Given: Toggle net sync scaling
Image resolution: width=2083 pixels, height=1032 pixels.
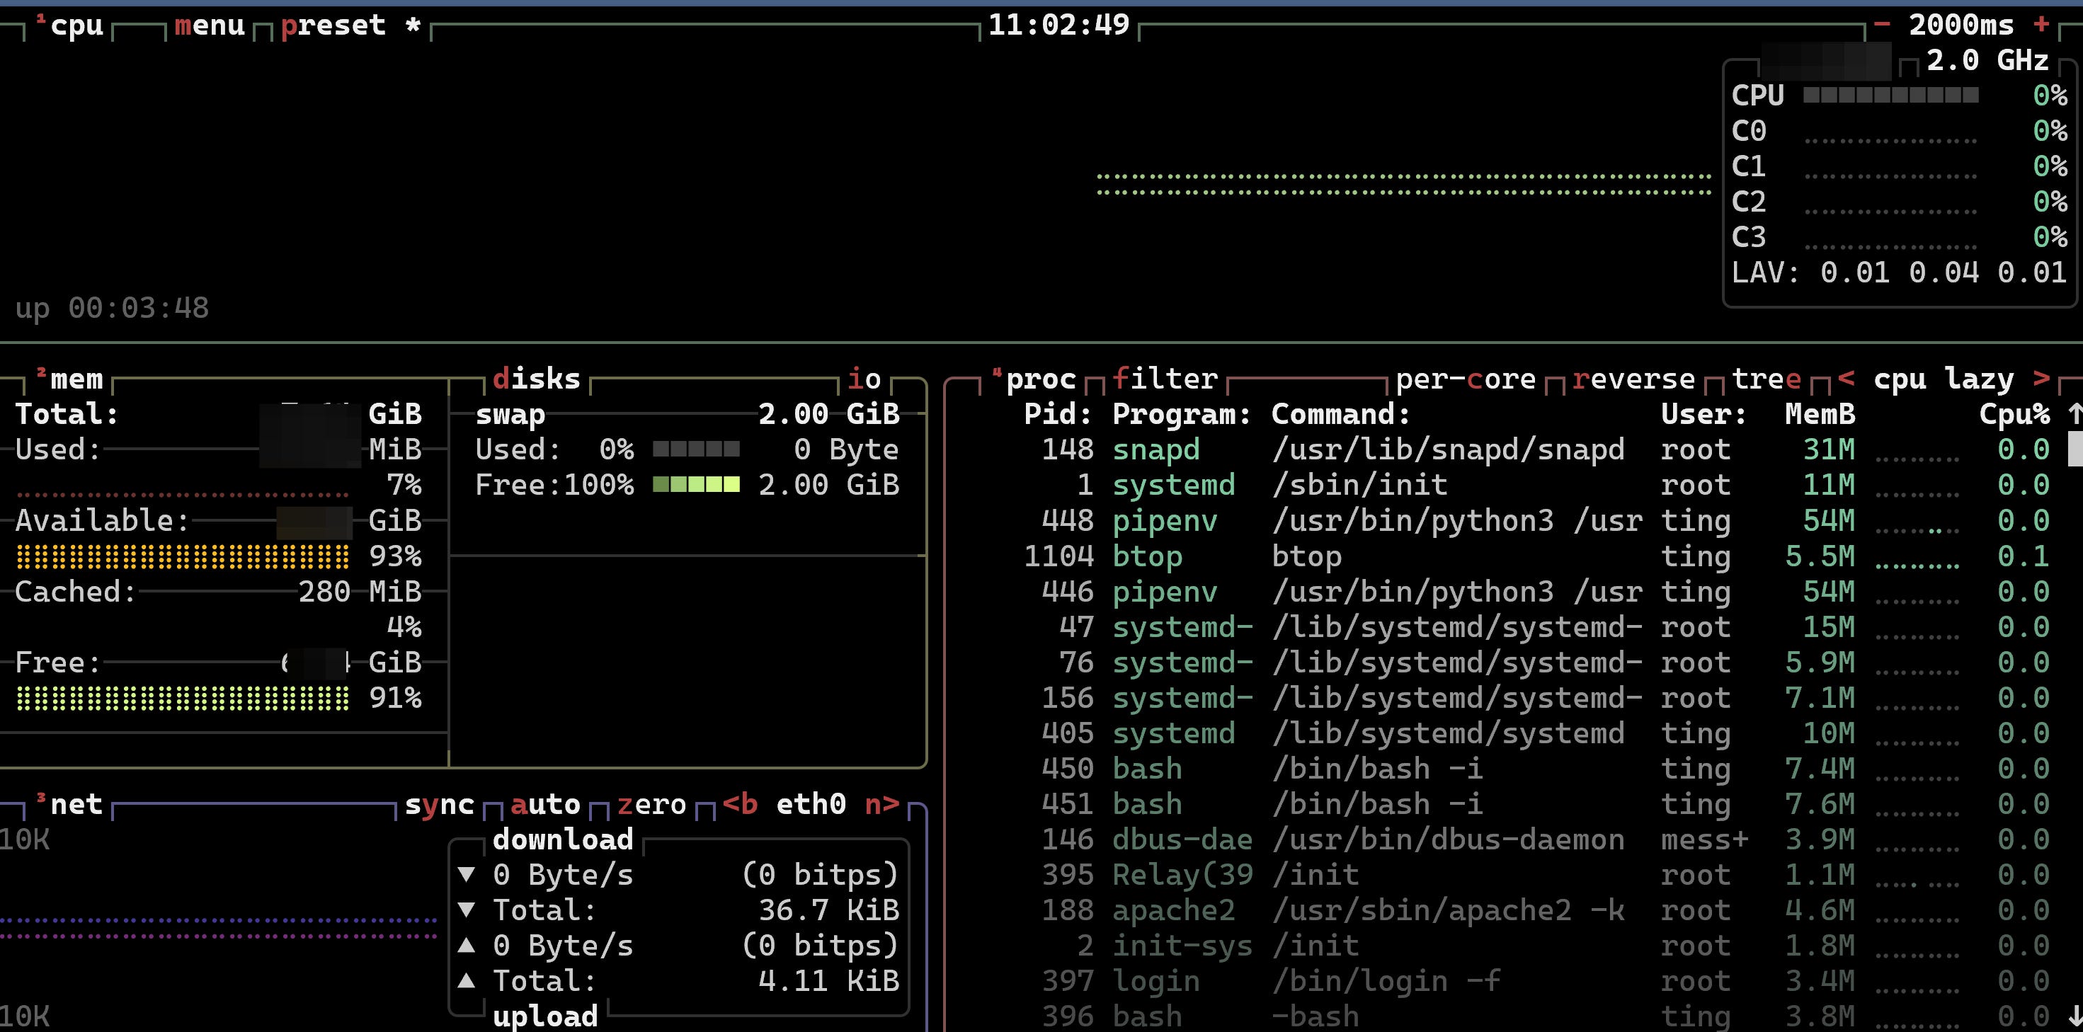Looking at the screenshot, I should point(439,804).
